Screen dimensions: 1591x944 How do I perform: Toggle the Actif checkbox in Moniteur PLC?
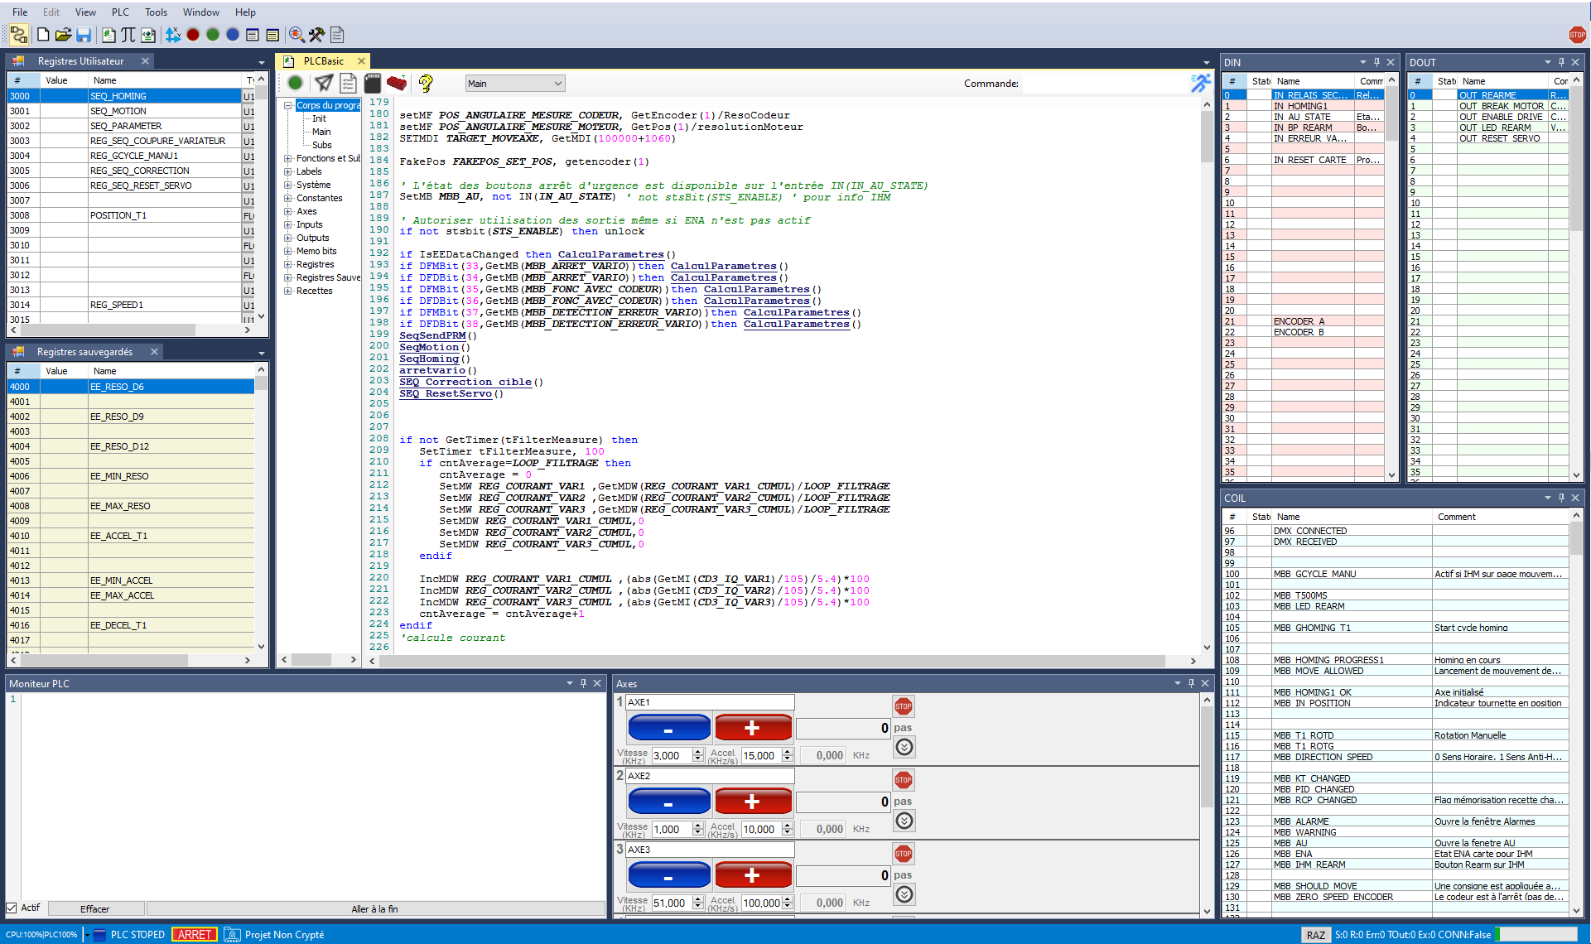12,908
